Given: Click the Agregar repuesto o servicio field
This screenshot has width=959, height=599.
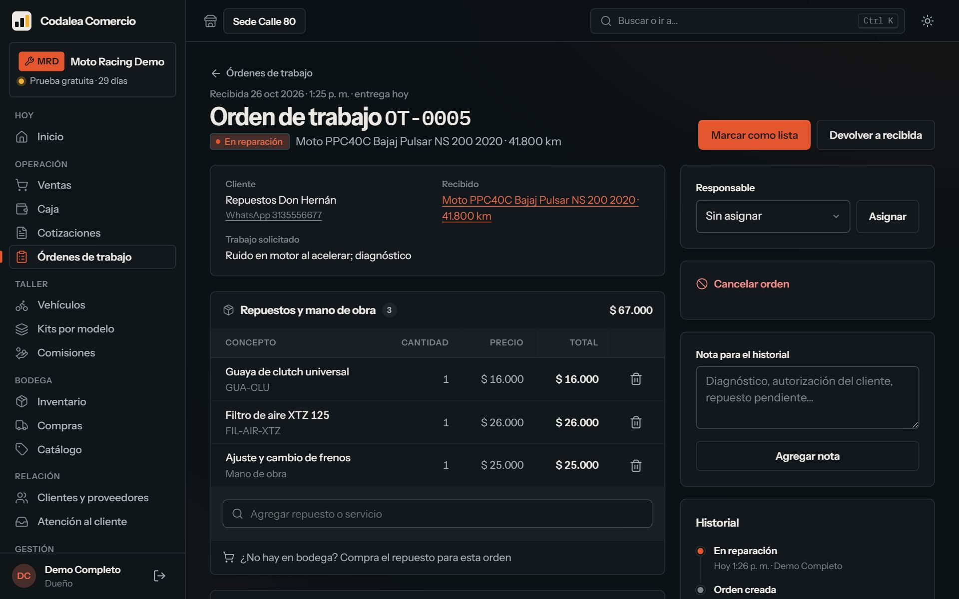Looking at the screenshot, I should (x=437, y=514).
